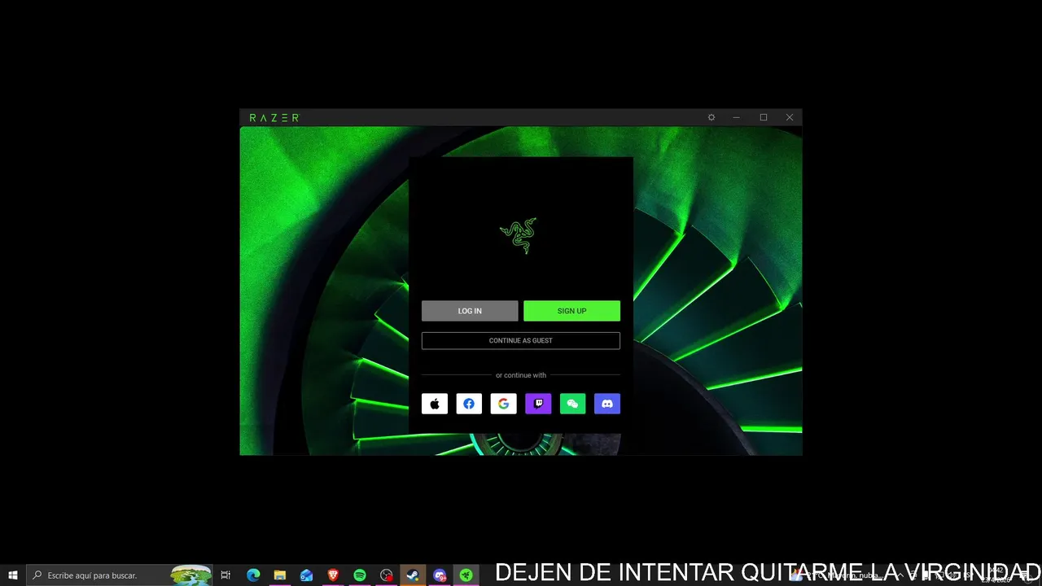Click the SIGN UP button
This screenshot has height=586, width=1042.
(x=571, y=311)
